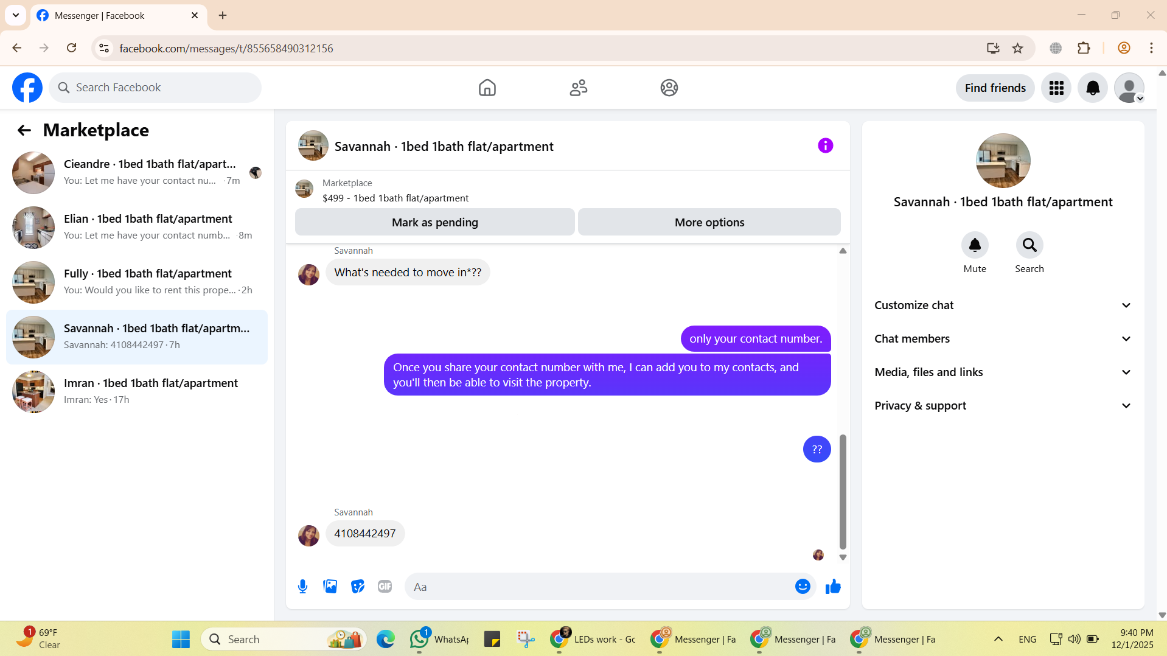
Task: Open the Facebook home logo
Action: (x=27, y=88)
